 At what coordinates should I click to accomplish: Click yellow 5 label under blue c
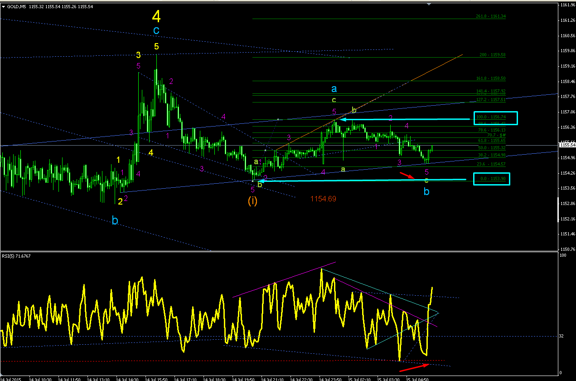[x=156, y=46]
